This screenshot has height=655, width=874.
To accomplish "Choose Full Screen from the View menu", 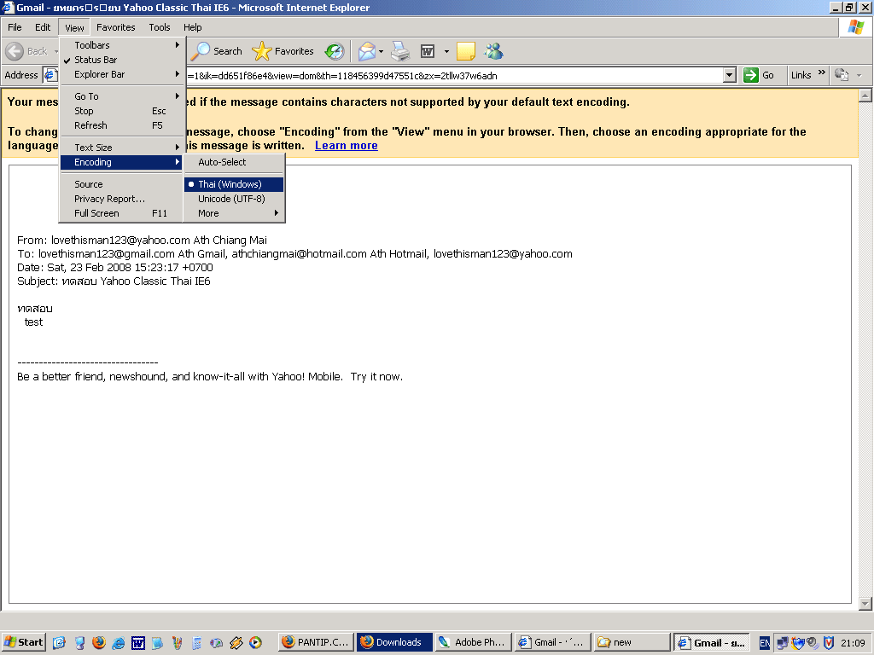I will tap(121, 213).
